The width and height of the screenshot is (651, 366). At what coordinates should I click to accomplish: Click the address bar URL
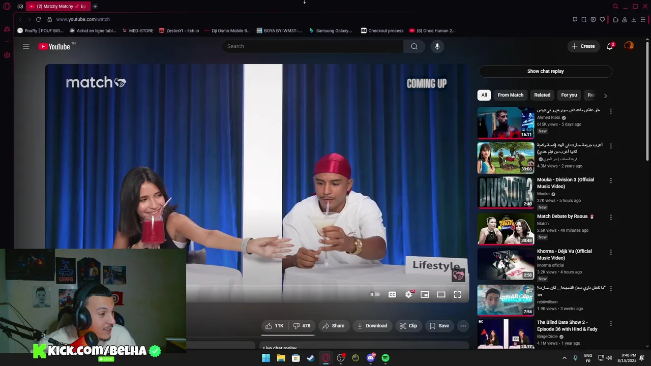click(x=83, y=19)
